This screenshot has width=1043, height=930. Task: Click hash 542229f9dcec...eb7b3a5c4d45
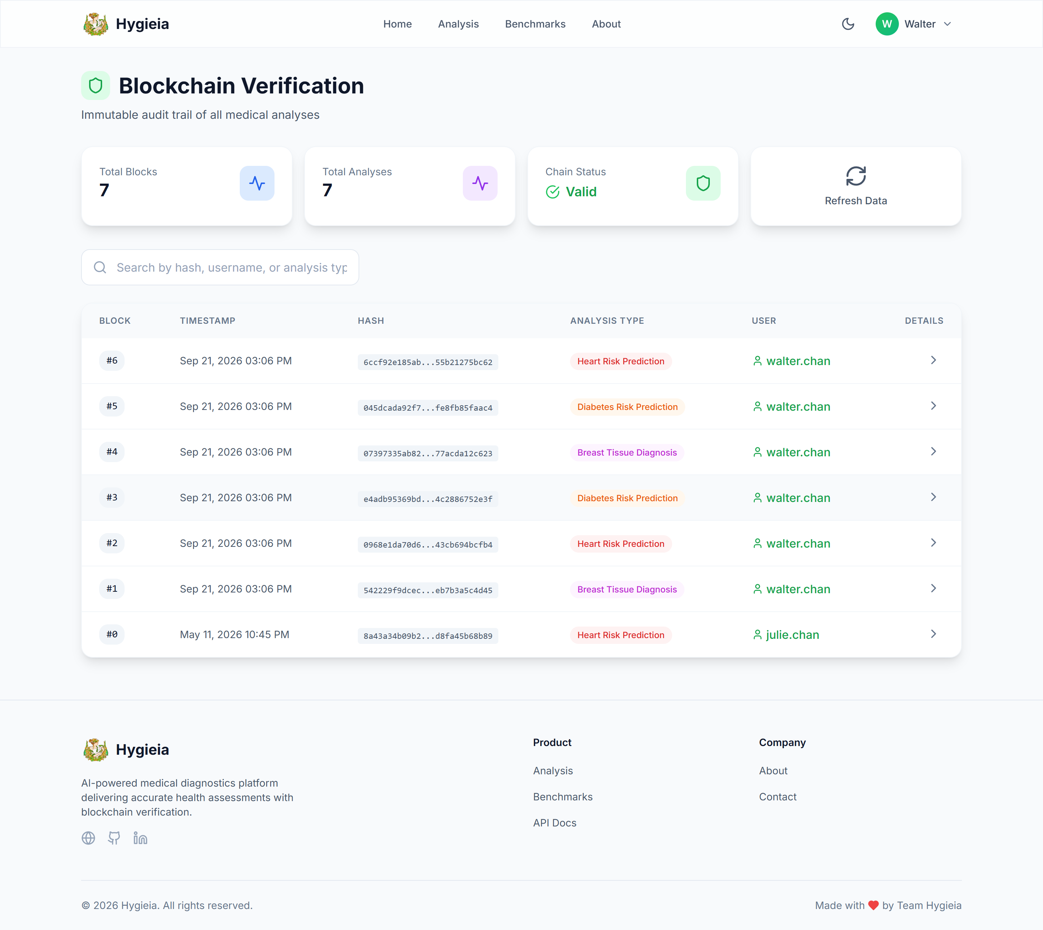point(428,590)
